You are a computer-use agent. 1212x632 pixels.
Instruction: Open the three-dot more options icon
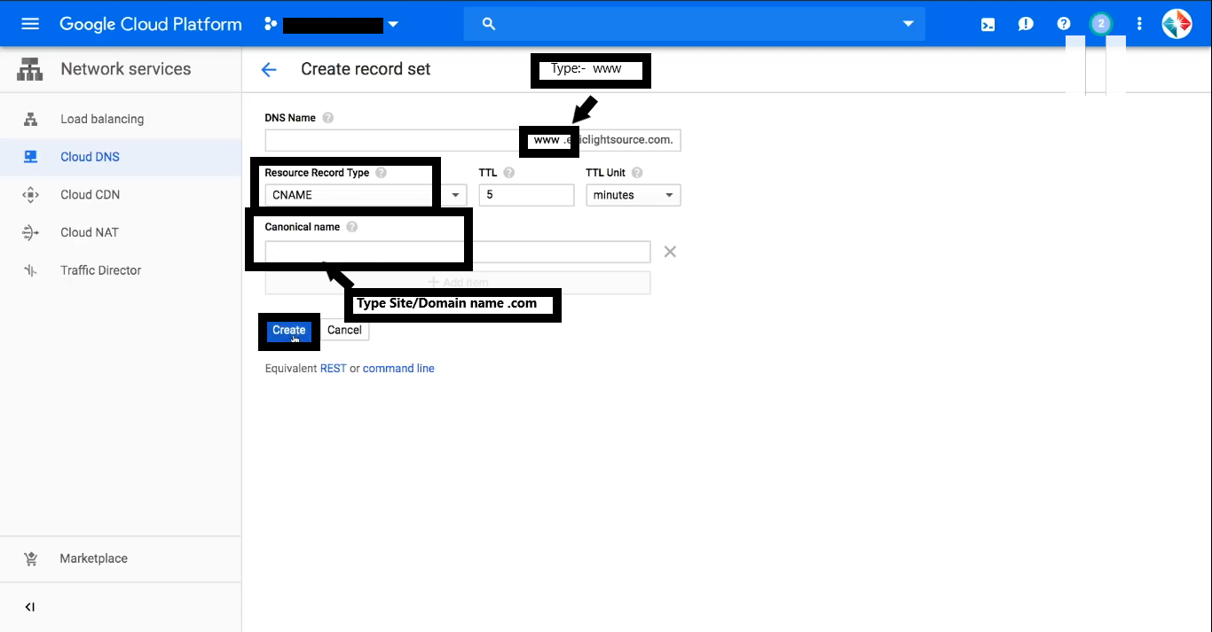point(1139,24)
